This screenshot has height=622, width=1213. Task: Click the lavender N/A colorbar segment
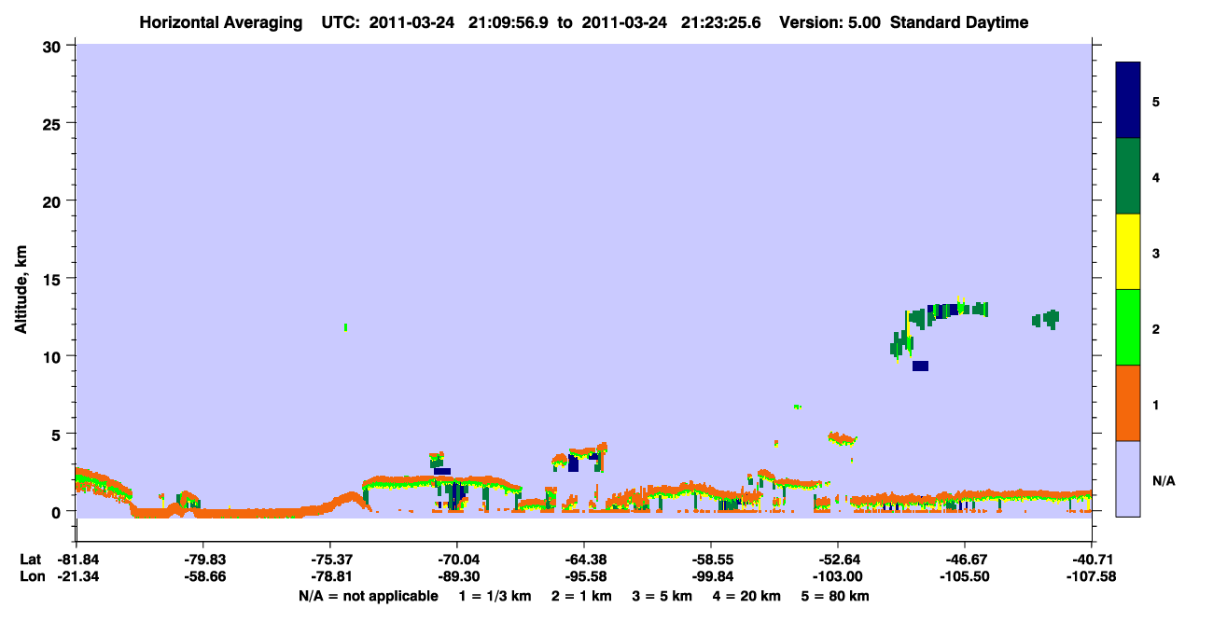coord(1128,478)
